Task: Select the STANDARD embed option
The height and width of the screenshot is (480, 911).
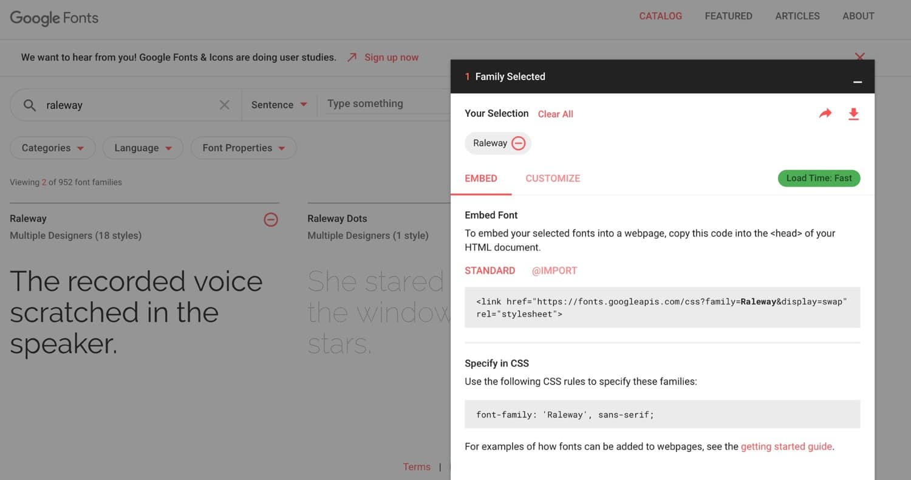Action: click(x=490, y=270)
